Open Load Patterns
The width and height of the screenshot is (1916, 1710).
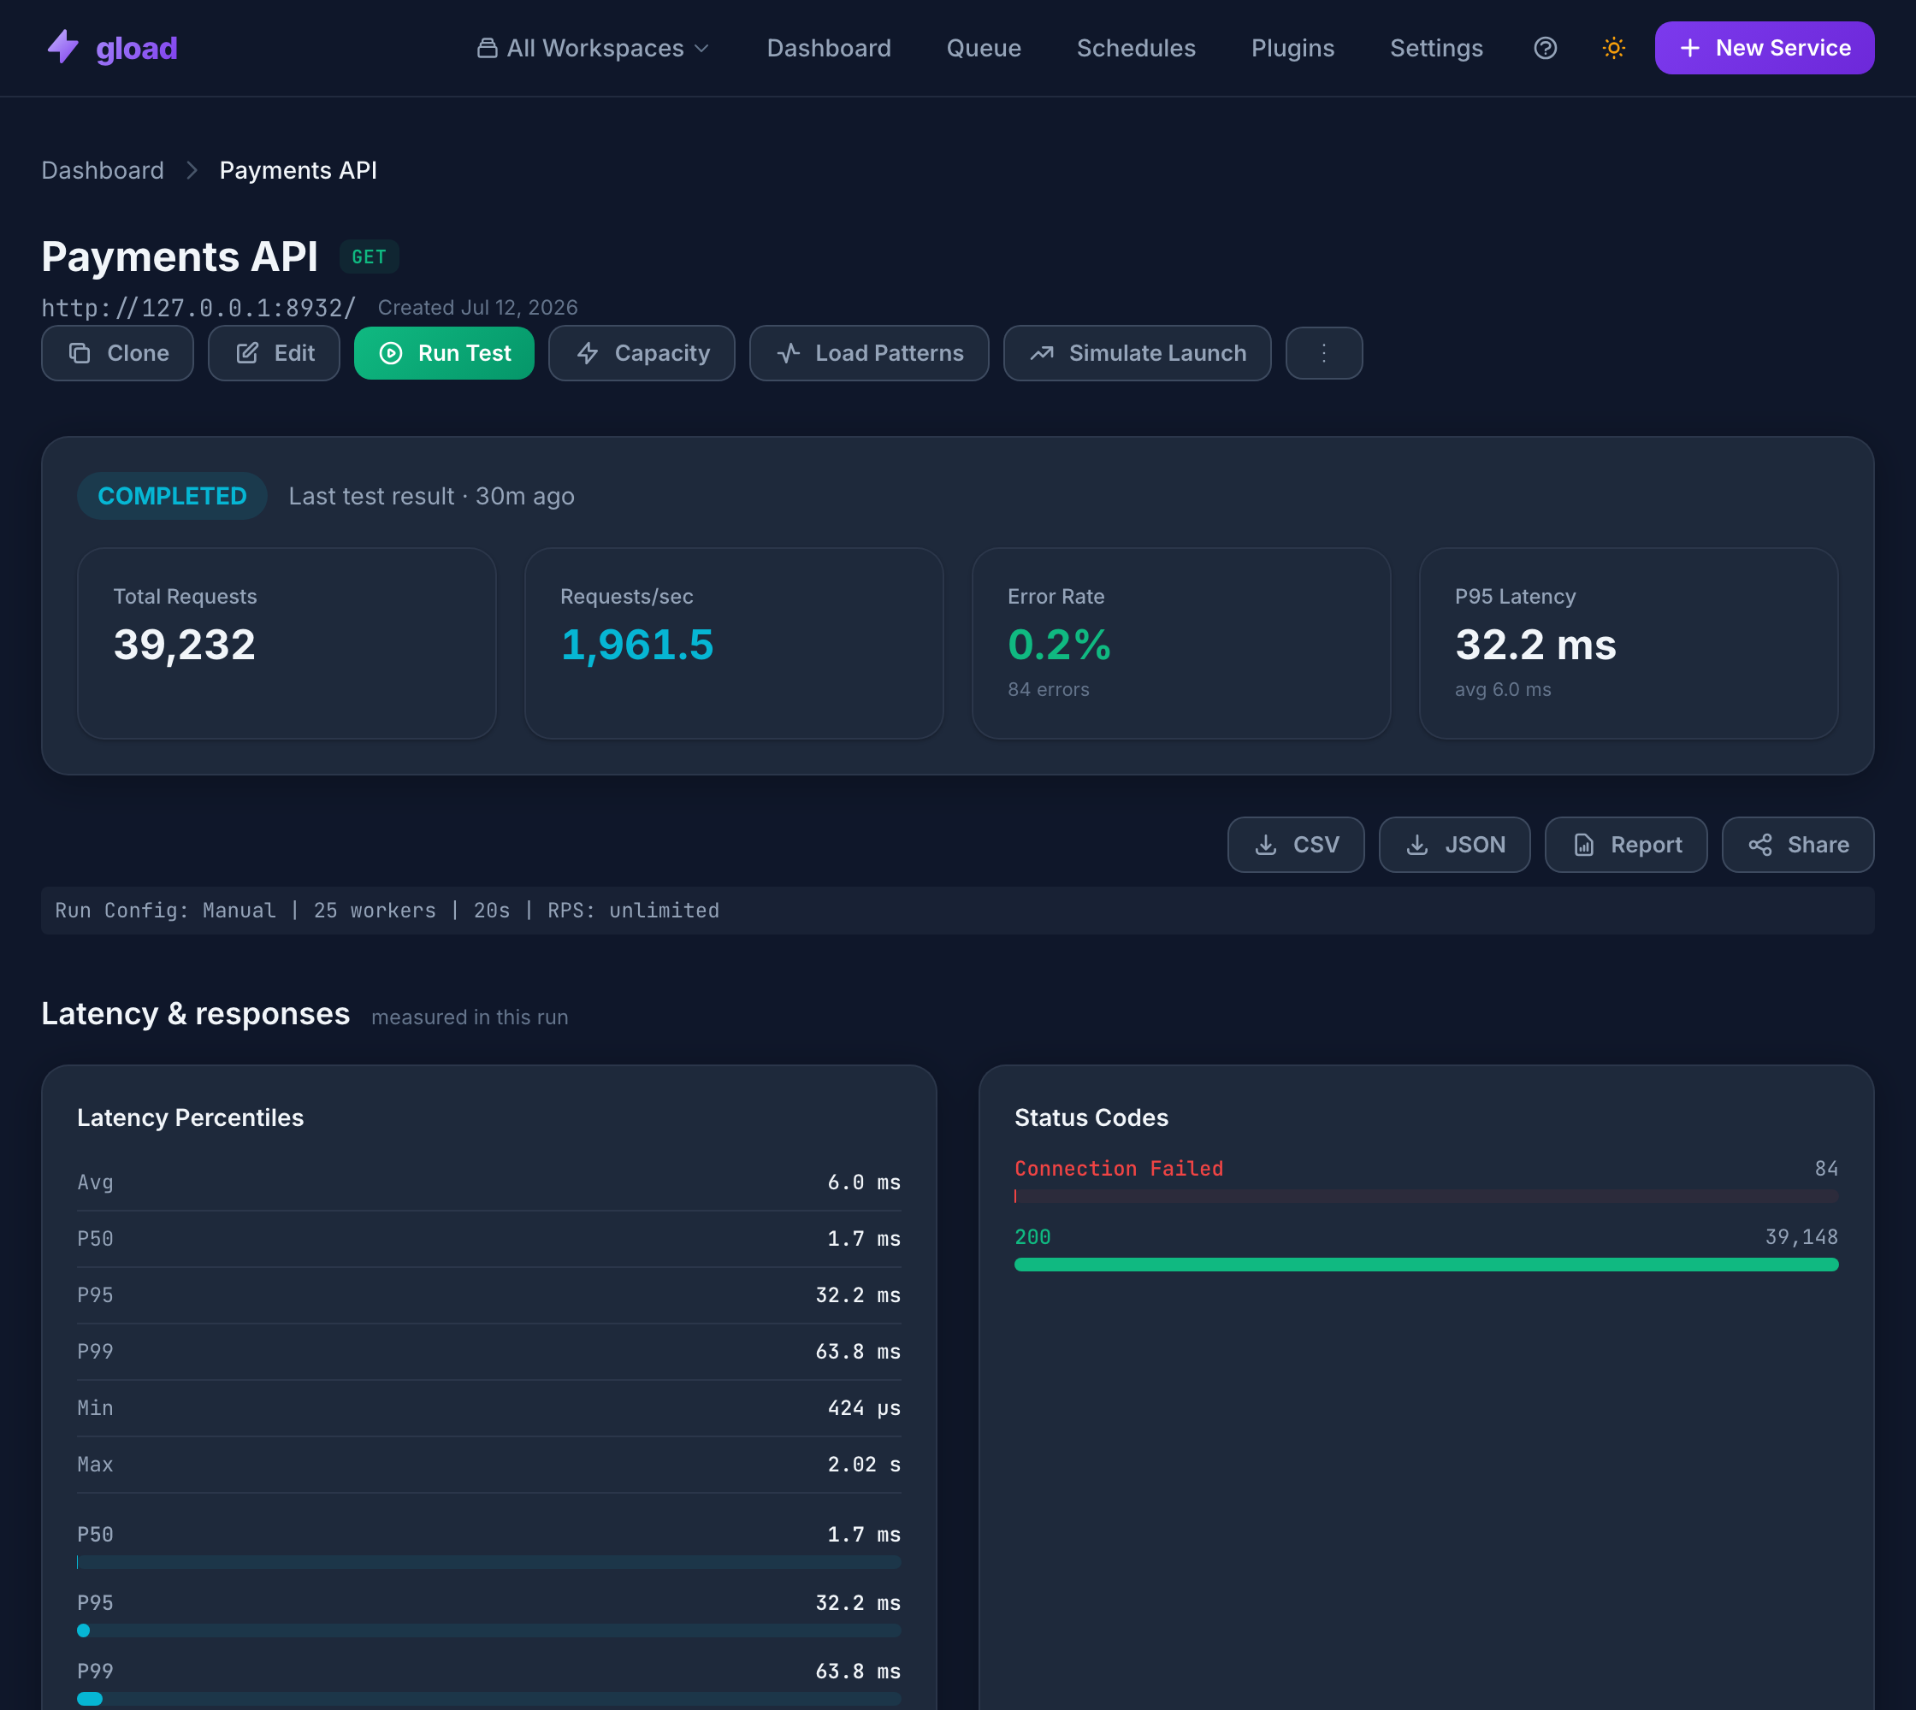tap(869, 353)
